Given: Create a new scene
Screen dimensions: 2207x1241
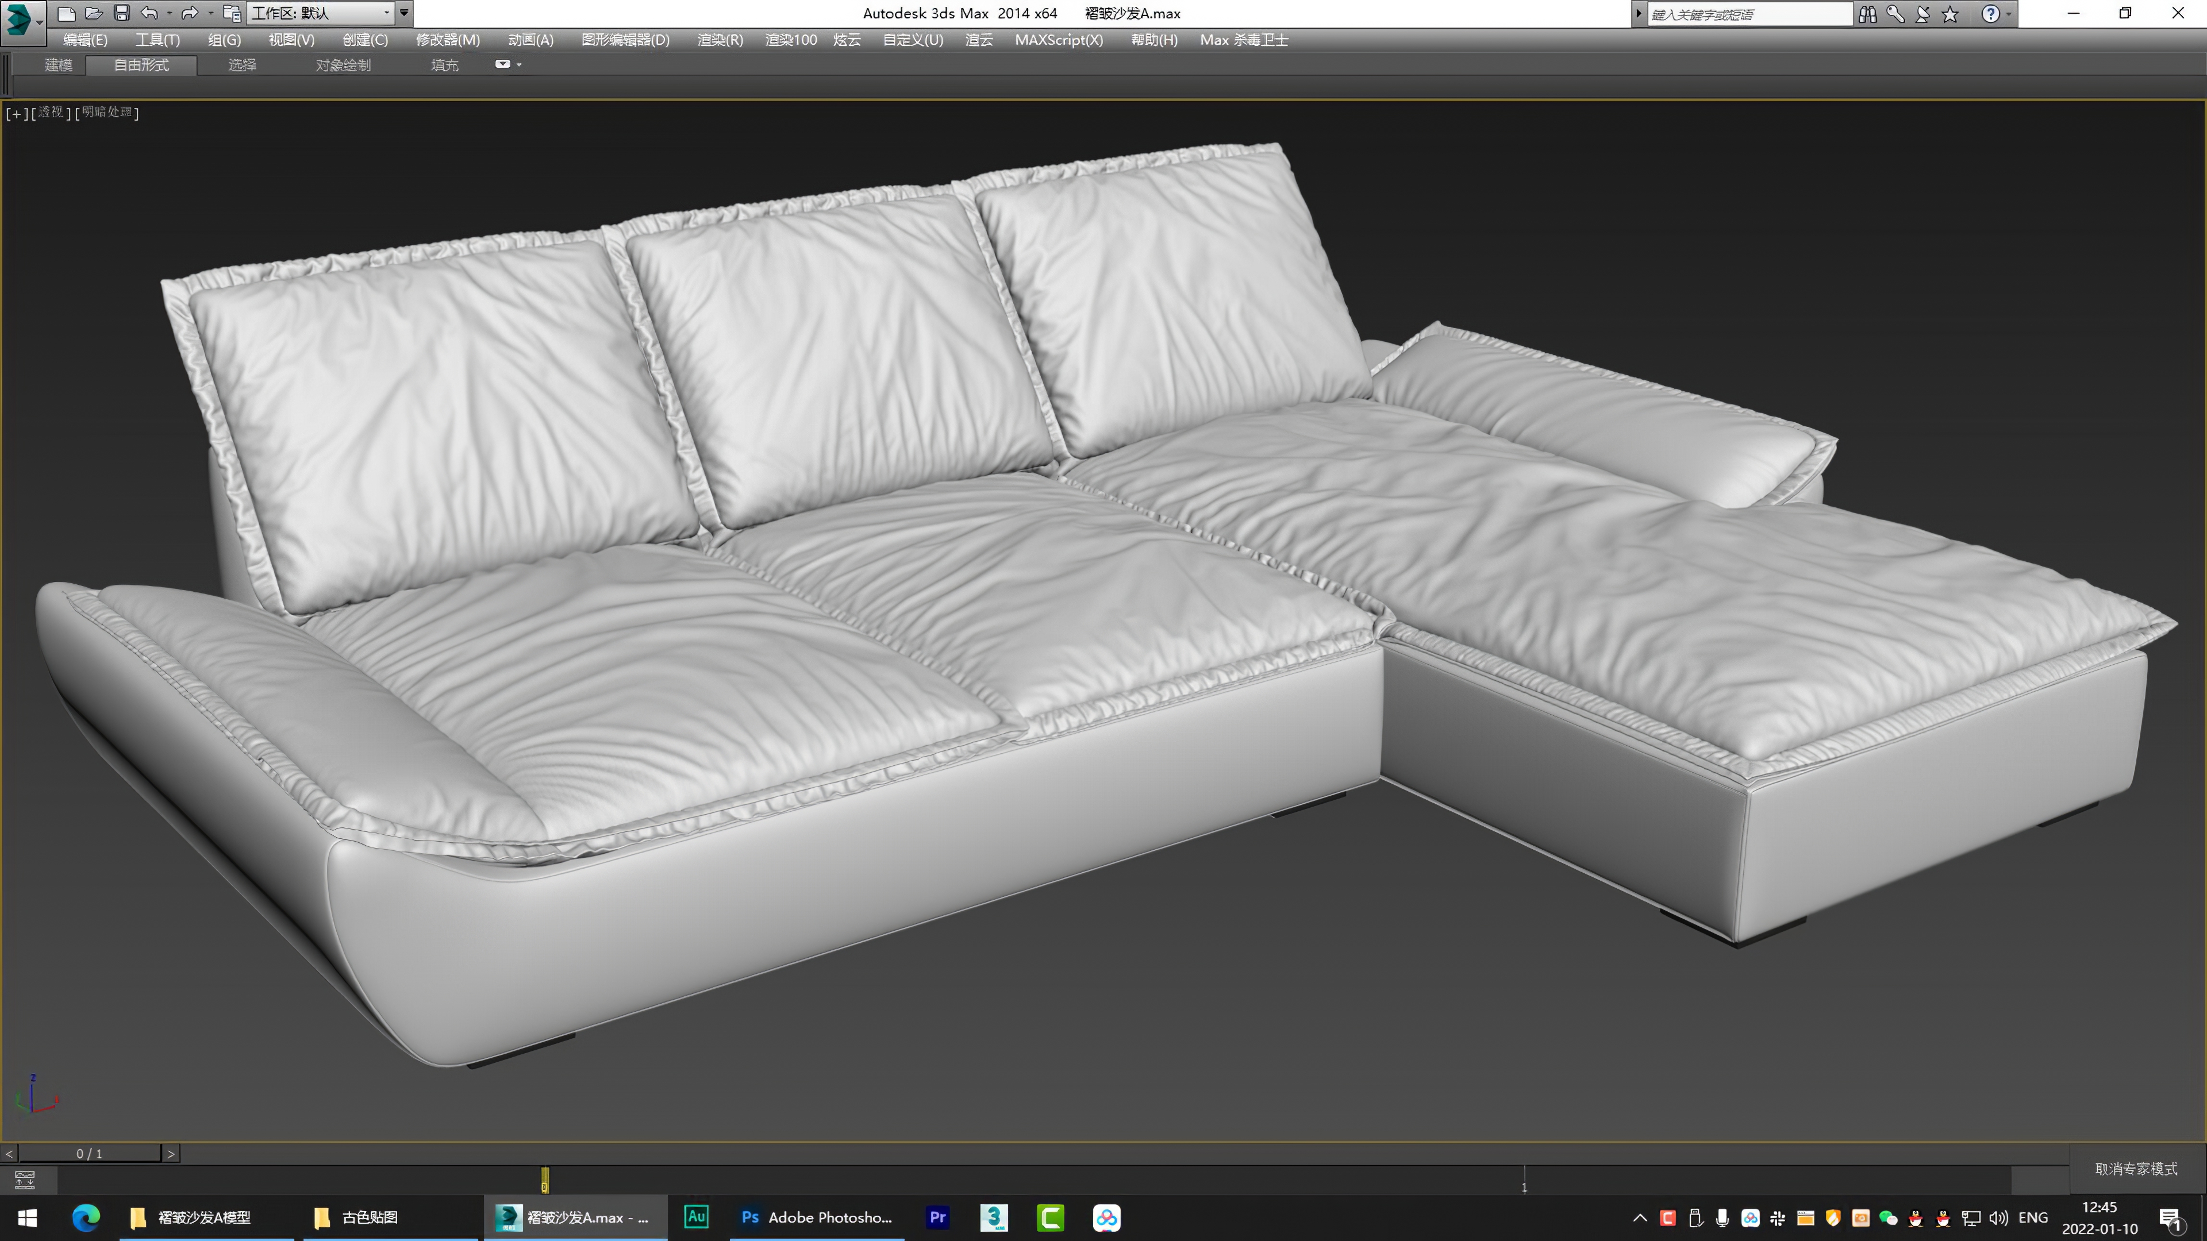Looking at the screenshot, I should pos(67,13).
